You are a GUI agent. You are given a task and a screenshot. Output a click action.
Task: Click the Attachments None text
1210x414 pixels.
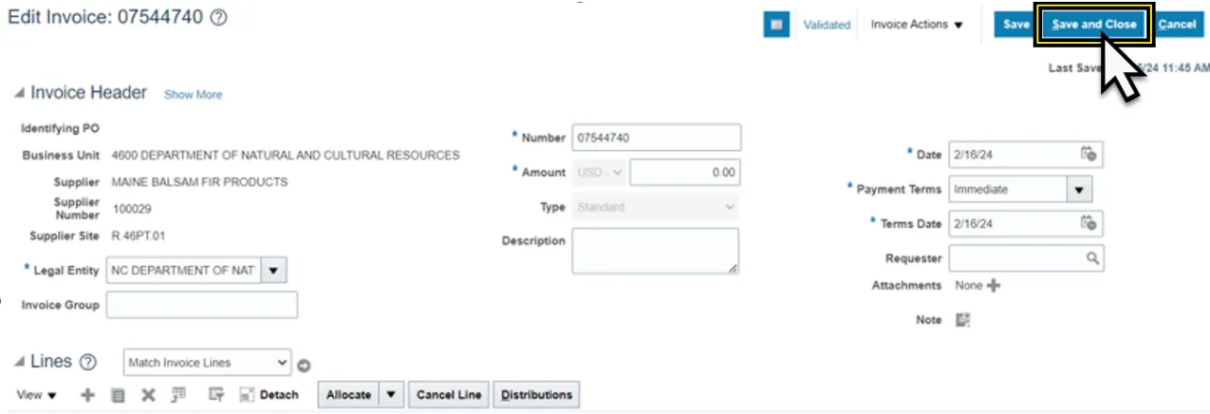[x=968, y=286]
